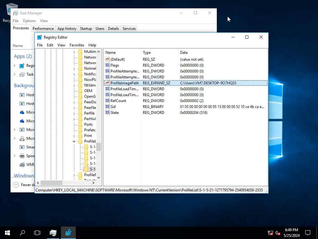Click the Task Manager title bar icon
Screen dimensions: 318x239
[x=16, y=13]
